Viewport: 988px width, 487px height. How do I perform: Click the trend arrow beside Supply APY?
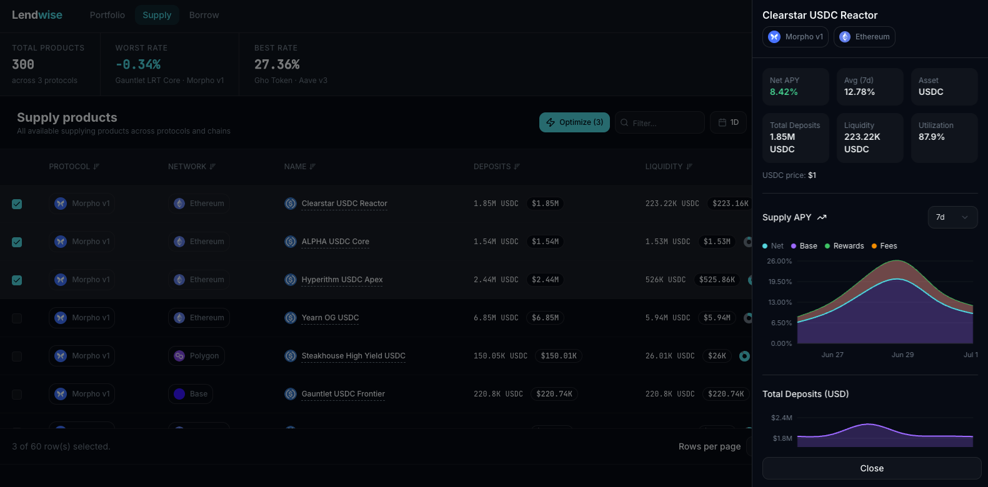coord(822,217)
